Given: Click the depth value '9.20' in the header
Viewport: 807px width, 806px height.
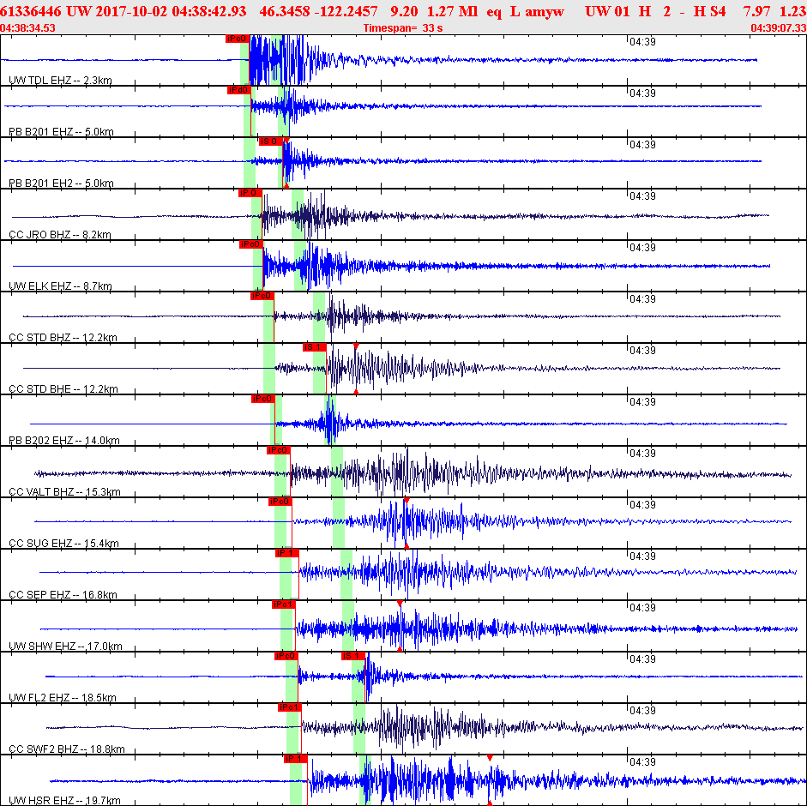Looking at the screenshot, I should point(404,11).
